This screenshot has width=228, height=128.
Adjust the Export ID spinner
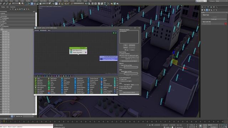(135, 59)
